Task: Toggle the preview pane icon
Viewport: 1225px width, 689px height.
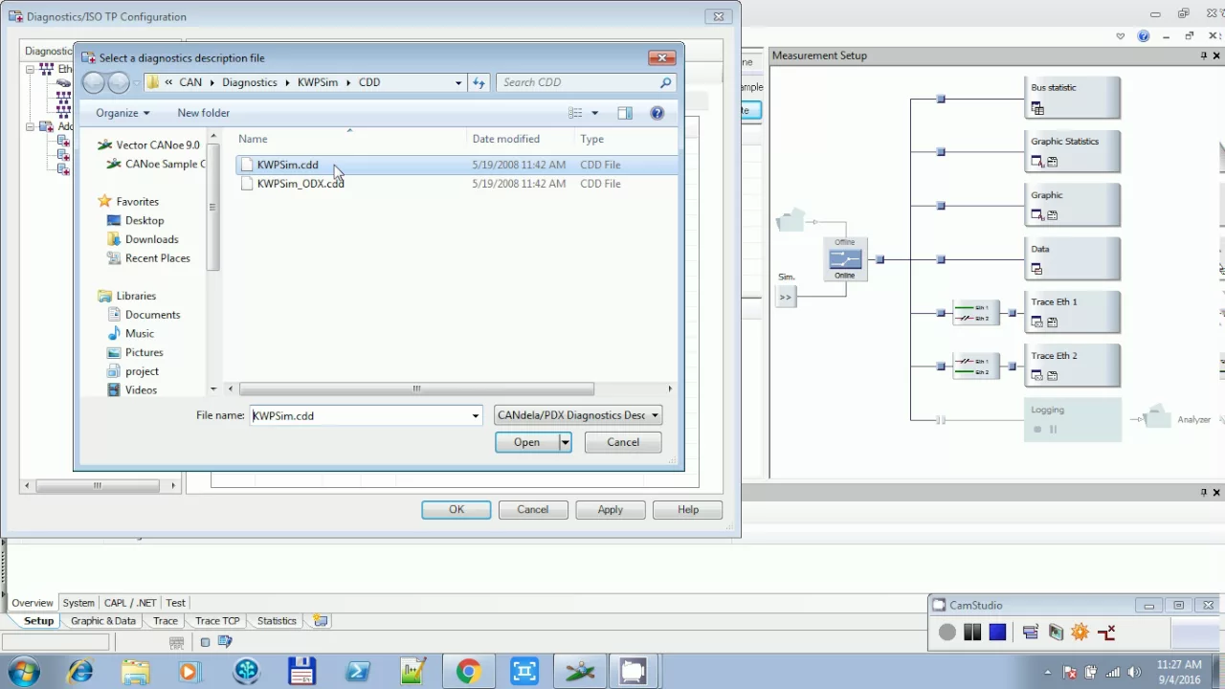Action: [x=625, y=113]
